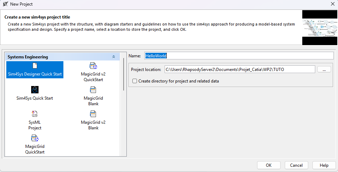
Task: Click the 'Create a new sim4sys project title' heading
Action: (x=37, y=17)
